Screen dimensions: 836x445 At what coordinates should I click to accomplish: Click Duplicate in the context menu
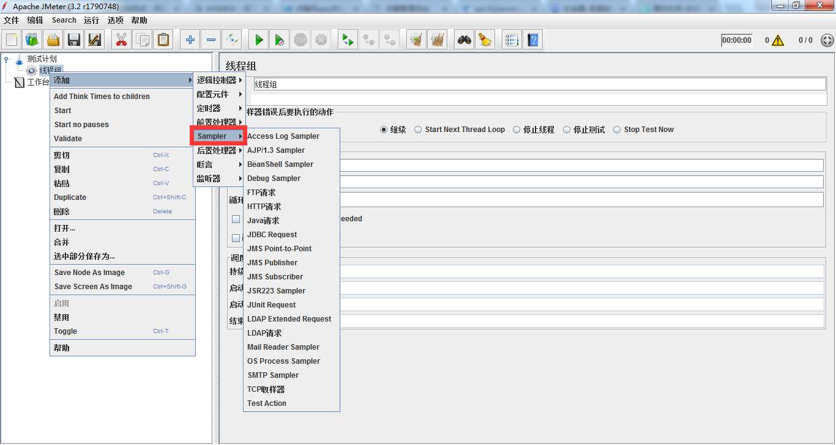[122, 197]
